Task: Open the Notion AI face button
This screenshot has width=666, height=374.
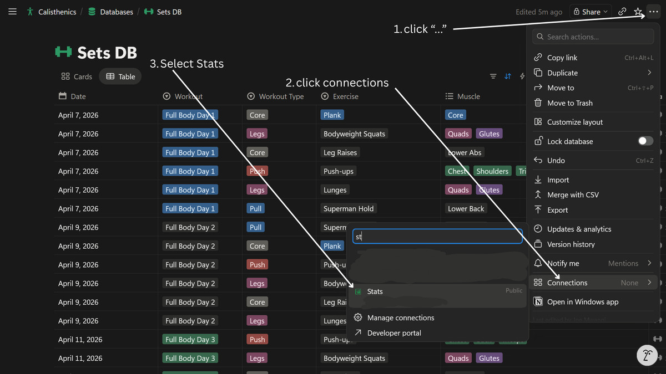Action: 647,355
